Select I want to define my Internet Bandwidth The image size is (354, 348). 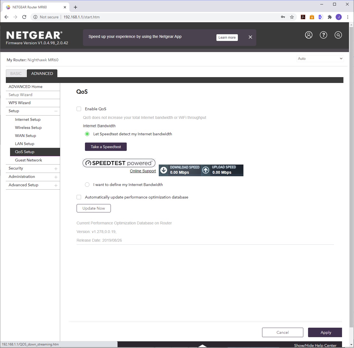[87, 185]
